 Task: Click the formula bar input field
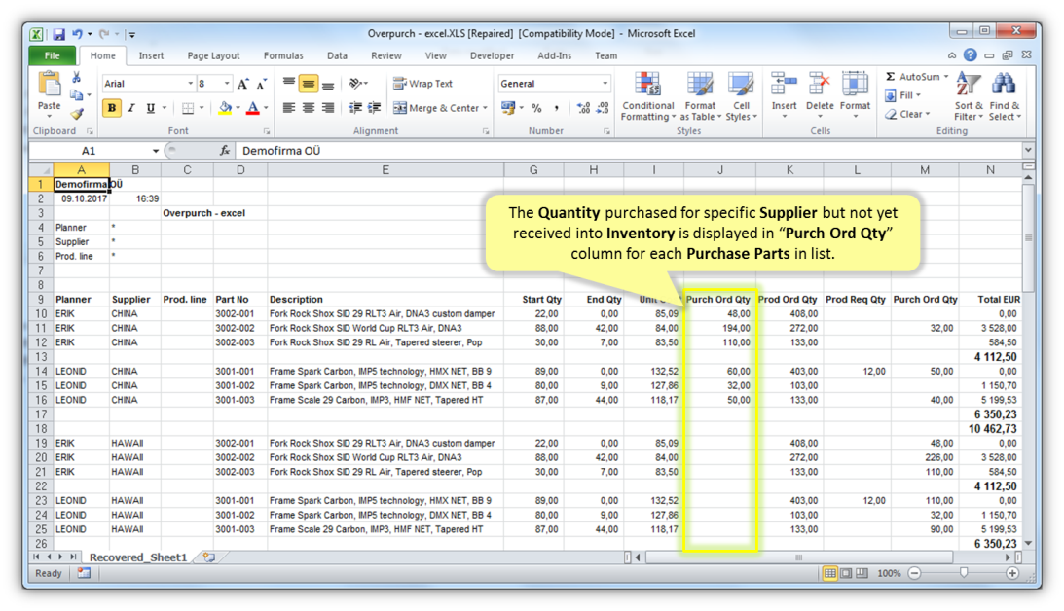(628, 151)
